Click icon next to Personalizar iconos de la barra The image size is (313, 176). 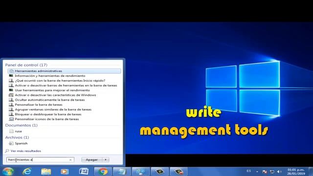click(x=11, y=119)
